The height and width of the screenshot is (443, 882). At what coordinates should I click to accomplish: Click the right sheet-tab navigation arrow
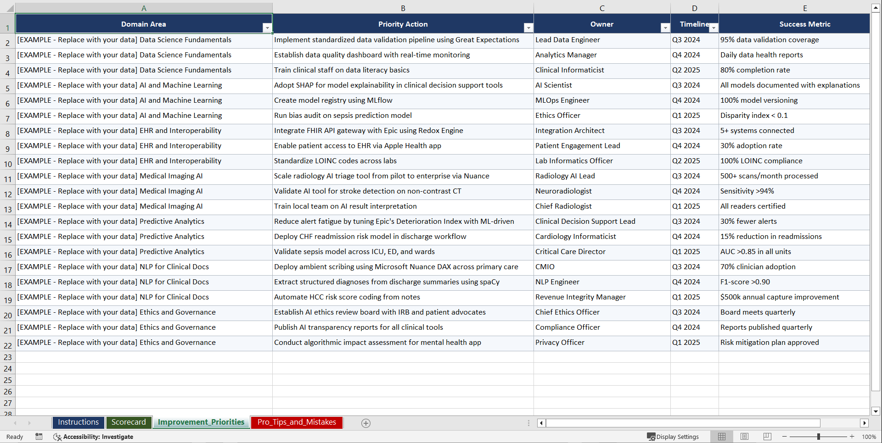[x=29, y=423]
